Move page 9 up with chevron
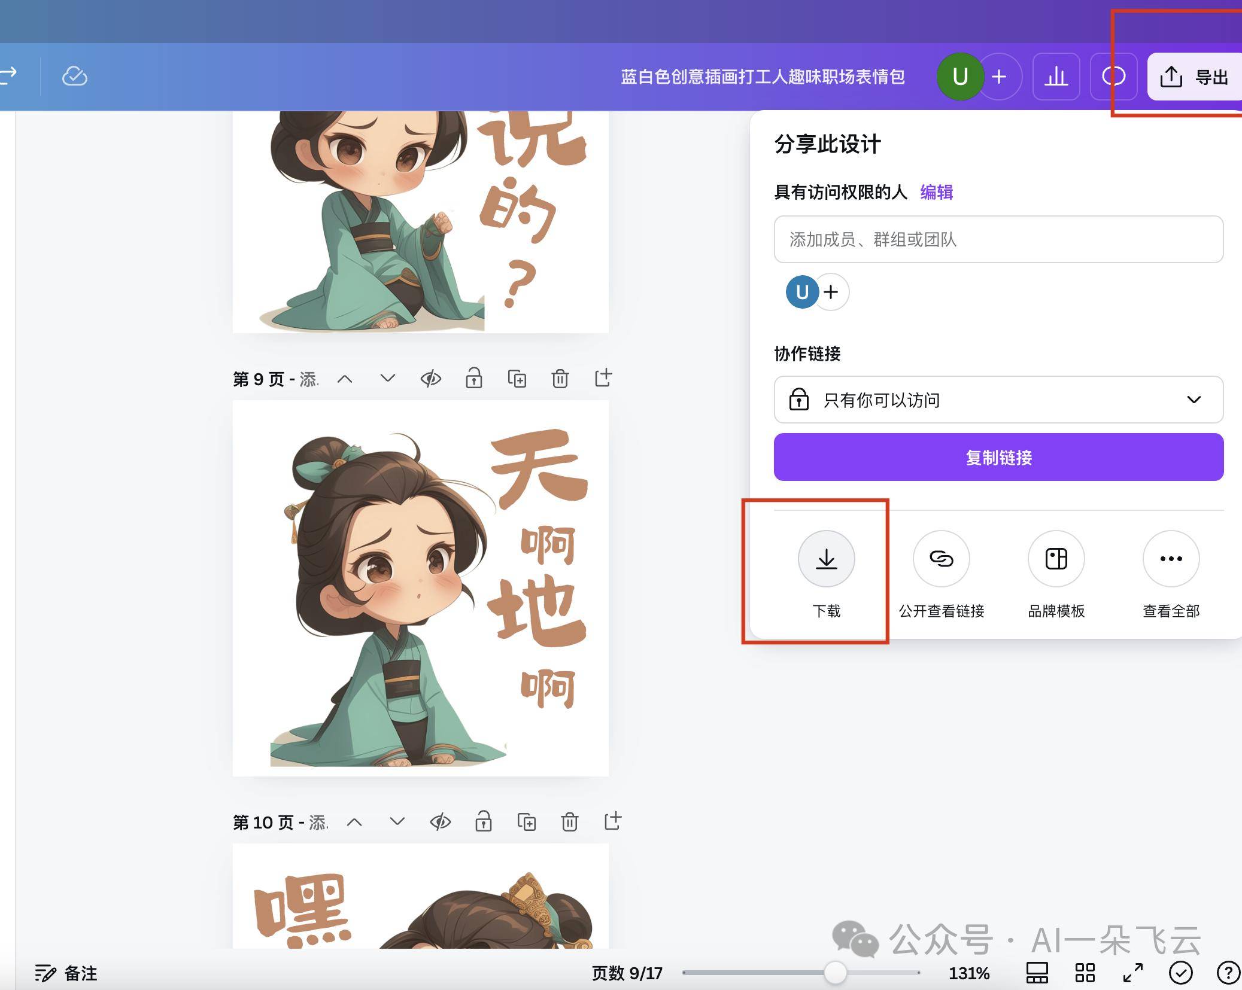The image size is (1242, 990). click(x=345, y=379)
